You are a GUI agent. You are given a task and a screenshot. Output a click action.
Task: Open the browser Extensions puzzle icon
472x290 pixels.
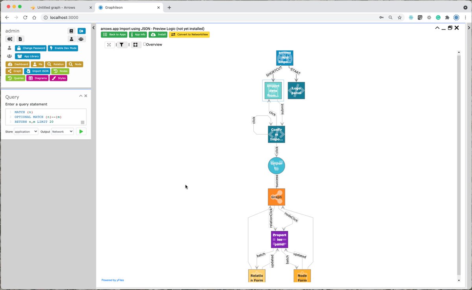(447, 17)
